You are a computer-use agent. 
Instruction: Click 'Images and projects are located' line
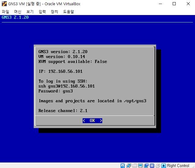point(92,101)
